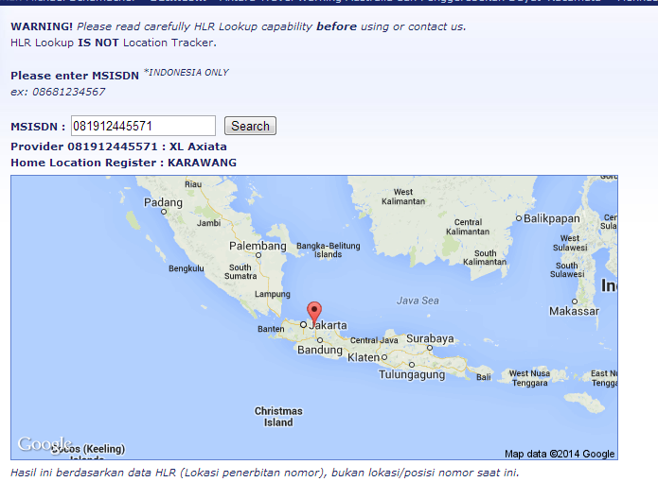Click the Bangka-Belitung Islands label
The width and height of the screenshot is (658, 482).
pos(329,250)
